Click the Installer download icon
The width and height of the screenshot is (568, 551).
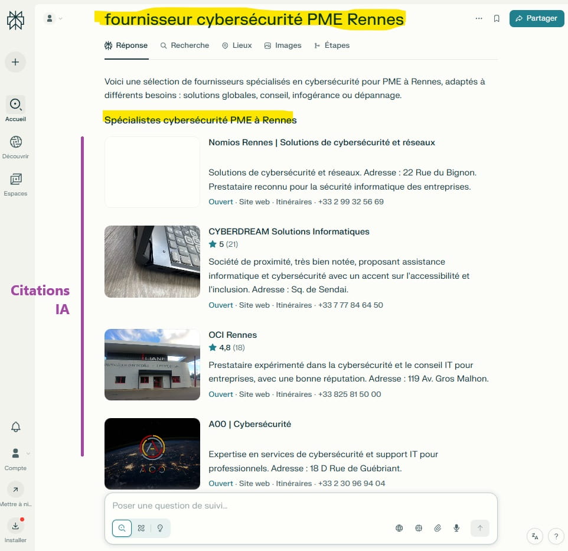(15, 526)
